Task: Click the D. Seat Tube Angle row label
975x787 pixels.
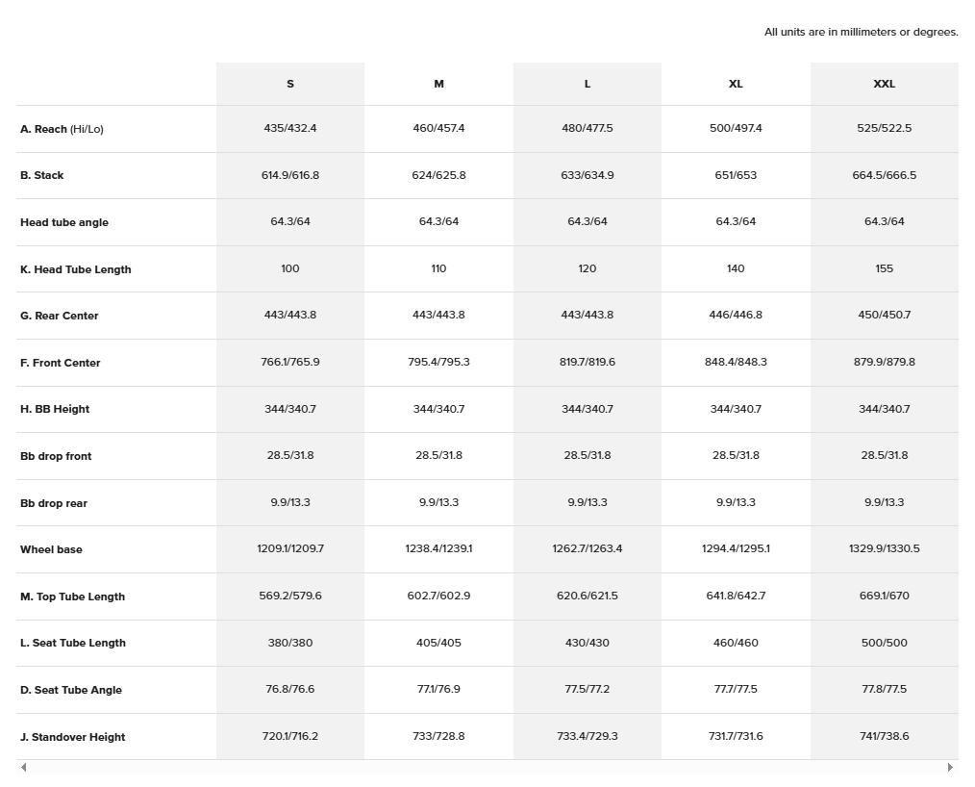Action: [x=71, y=691]
